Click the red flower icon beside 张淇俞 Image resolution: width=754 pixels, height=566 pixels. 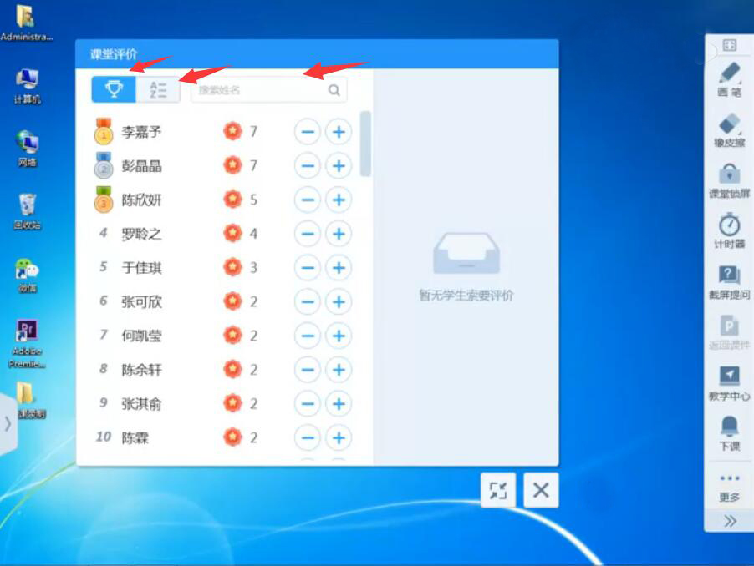pyautogui.click(x=232, y=403)
